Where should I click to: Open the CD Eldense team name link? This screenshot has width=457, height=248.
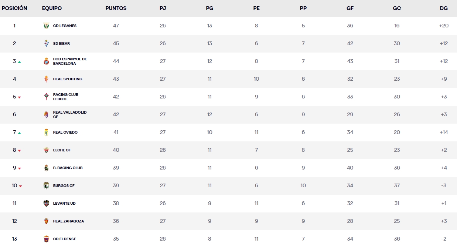(x=64, y=239)
